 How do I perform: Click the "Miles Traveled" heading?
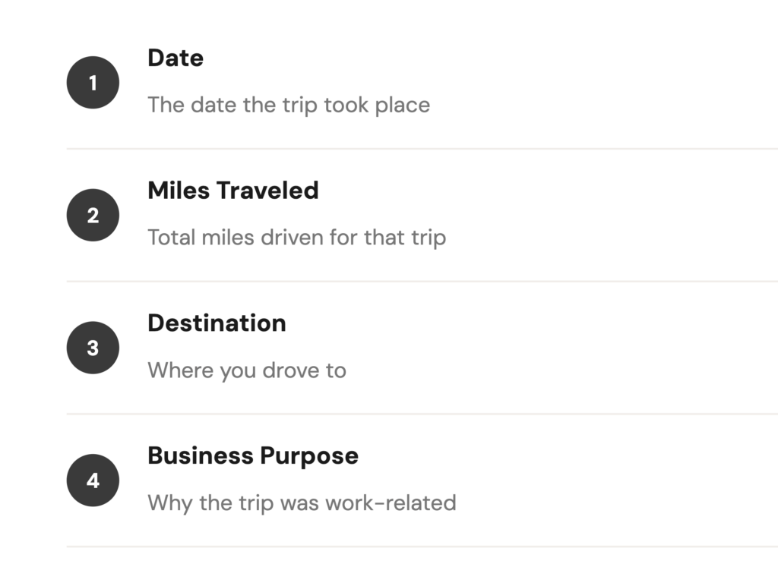(x=232, y=191)
